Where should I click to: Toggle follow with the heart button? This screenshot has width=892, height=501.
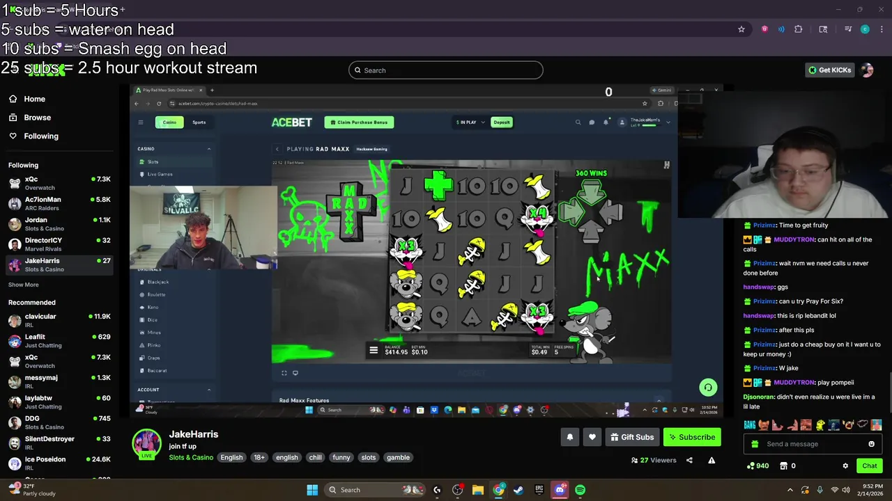click(592, 437)
